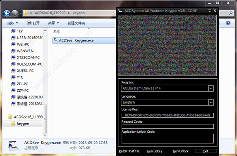Select the keygen folder in tree
237x156 pixels.
[23, 124]
